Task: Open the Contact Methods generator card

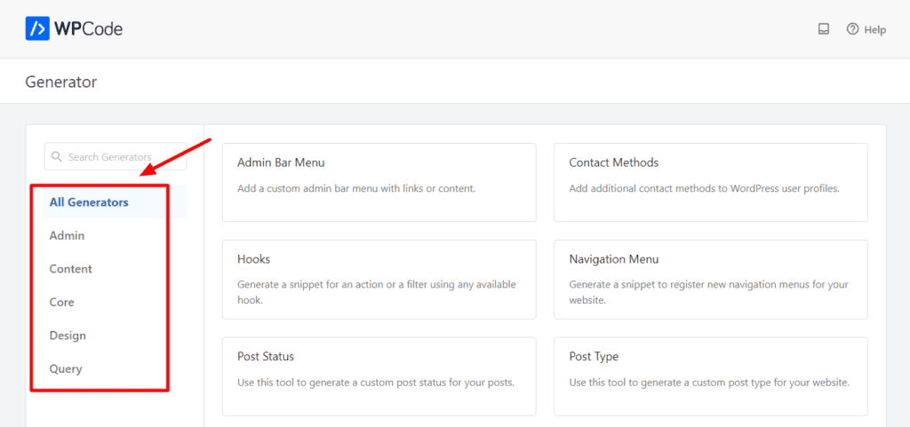Action: click(710, 182)
